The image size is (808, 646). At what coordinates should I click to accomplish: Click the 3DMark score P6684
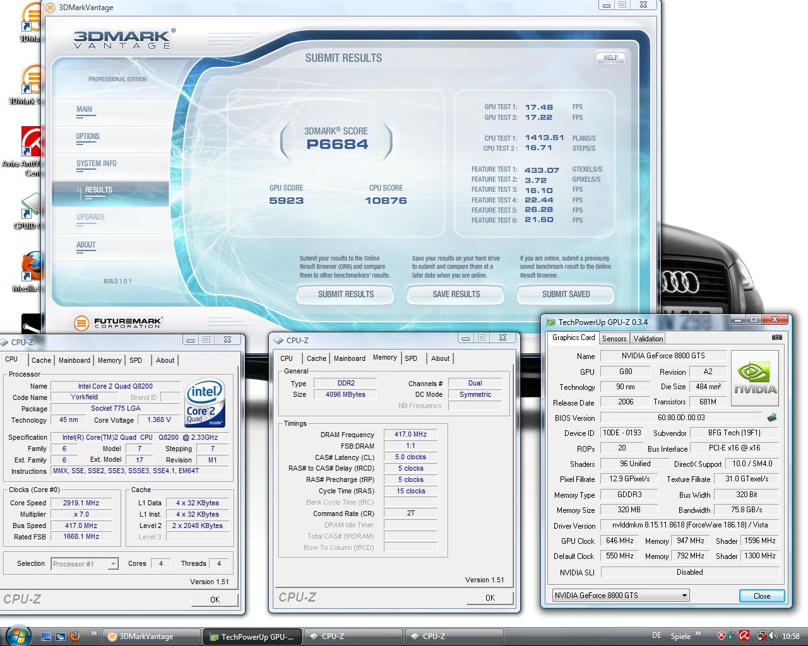(337, 144)
